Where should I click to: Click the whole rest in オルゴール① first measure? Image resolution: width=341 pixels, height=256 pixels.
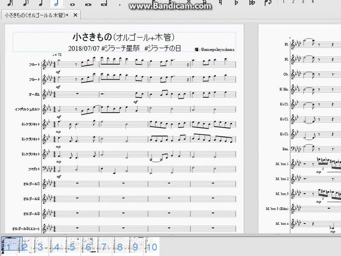(x=77, y=183)
